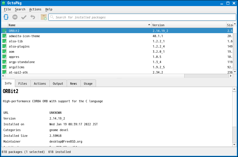
Task: Click the Sync database refresh icon
Action: point(6,17)
